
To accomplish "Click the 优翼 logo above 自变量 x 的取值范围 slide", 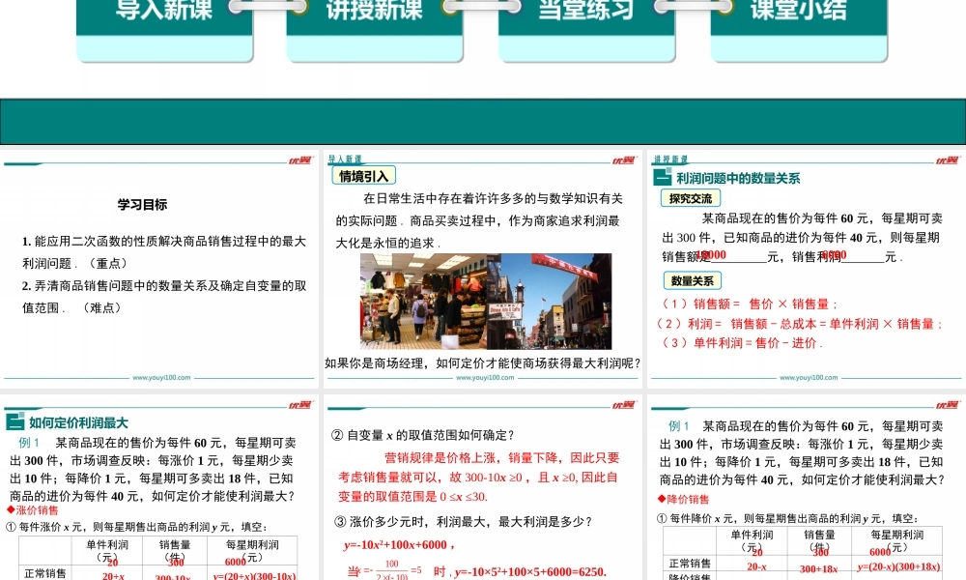I will click(x=623, y=405).
